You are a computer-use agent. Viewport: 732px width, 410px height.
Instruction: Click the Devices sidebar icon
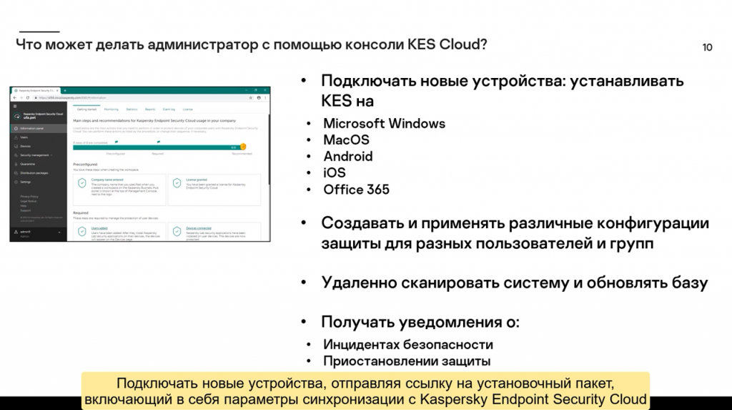click(16, 147)
